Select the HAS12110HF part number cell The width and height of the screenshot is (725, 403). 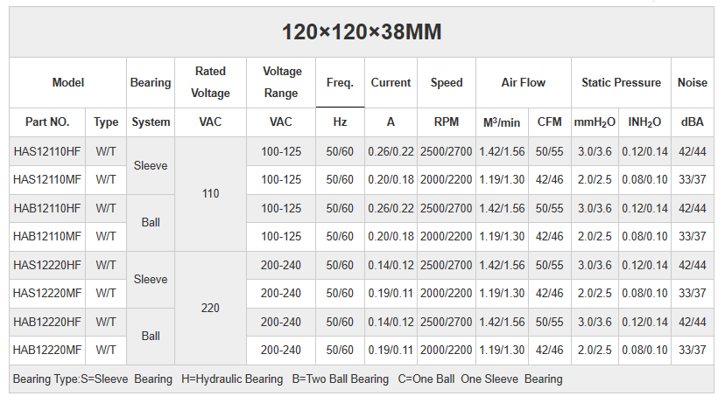click(47, 151)
